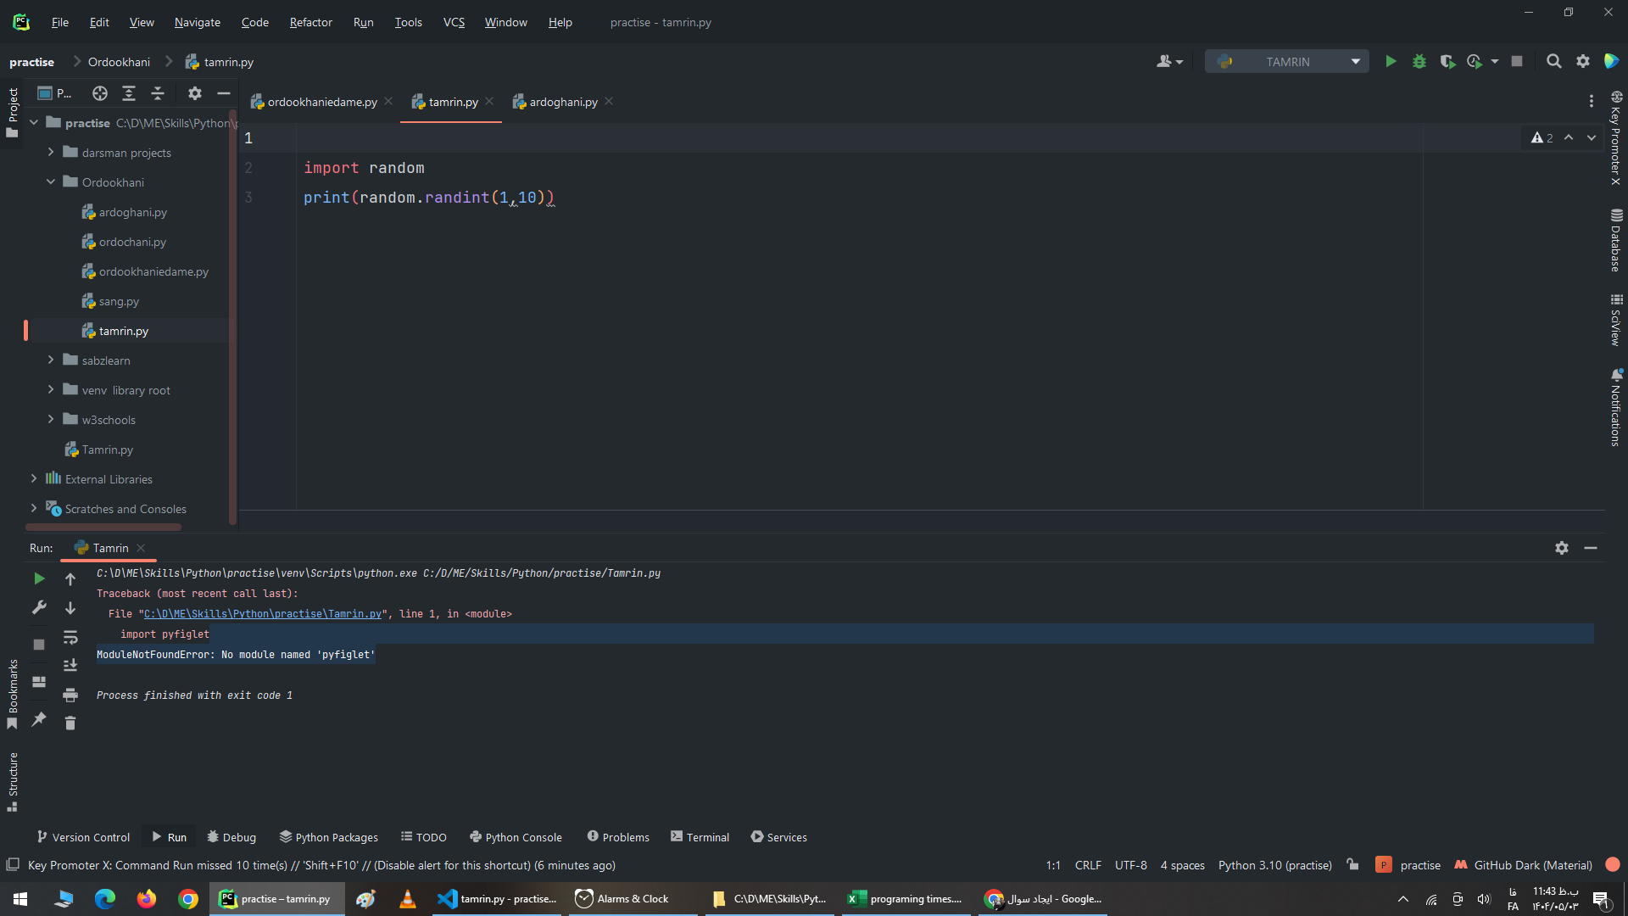
Task: Click the print icon in Run panel
Action: pos(70,695)
